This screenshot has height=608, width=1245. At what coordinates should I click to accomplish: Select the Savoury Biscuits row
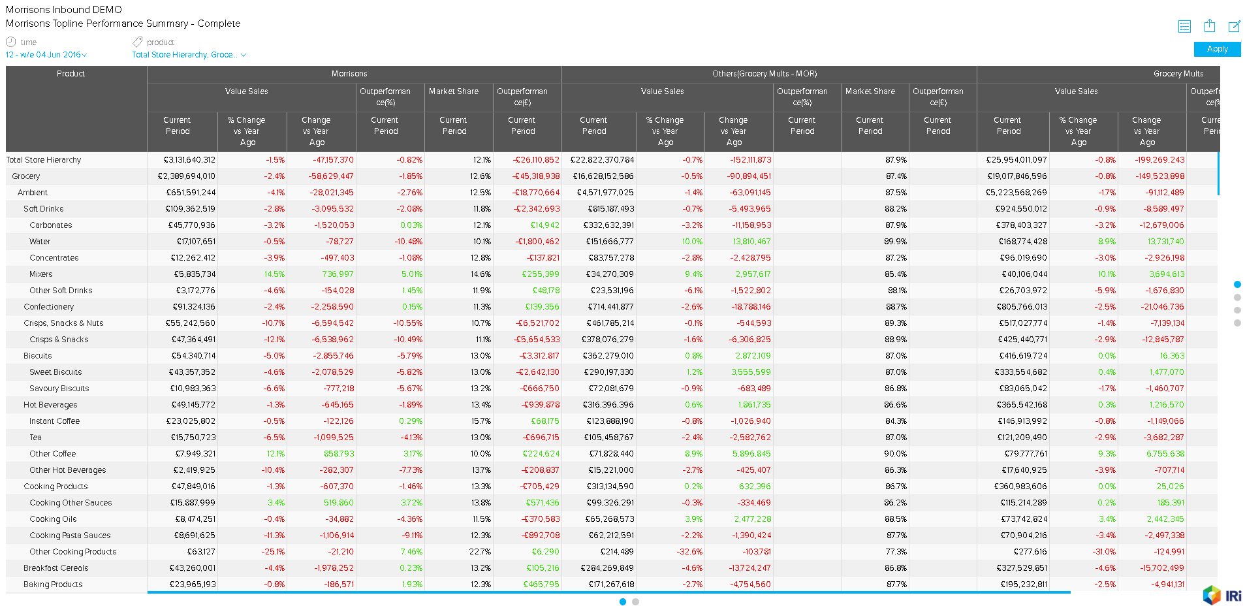pos(612,389)
